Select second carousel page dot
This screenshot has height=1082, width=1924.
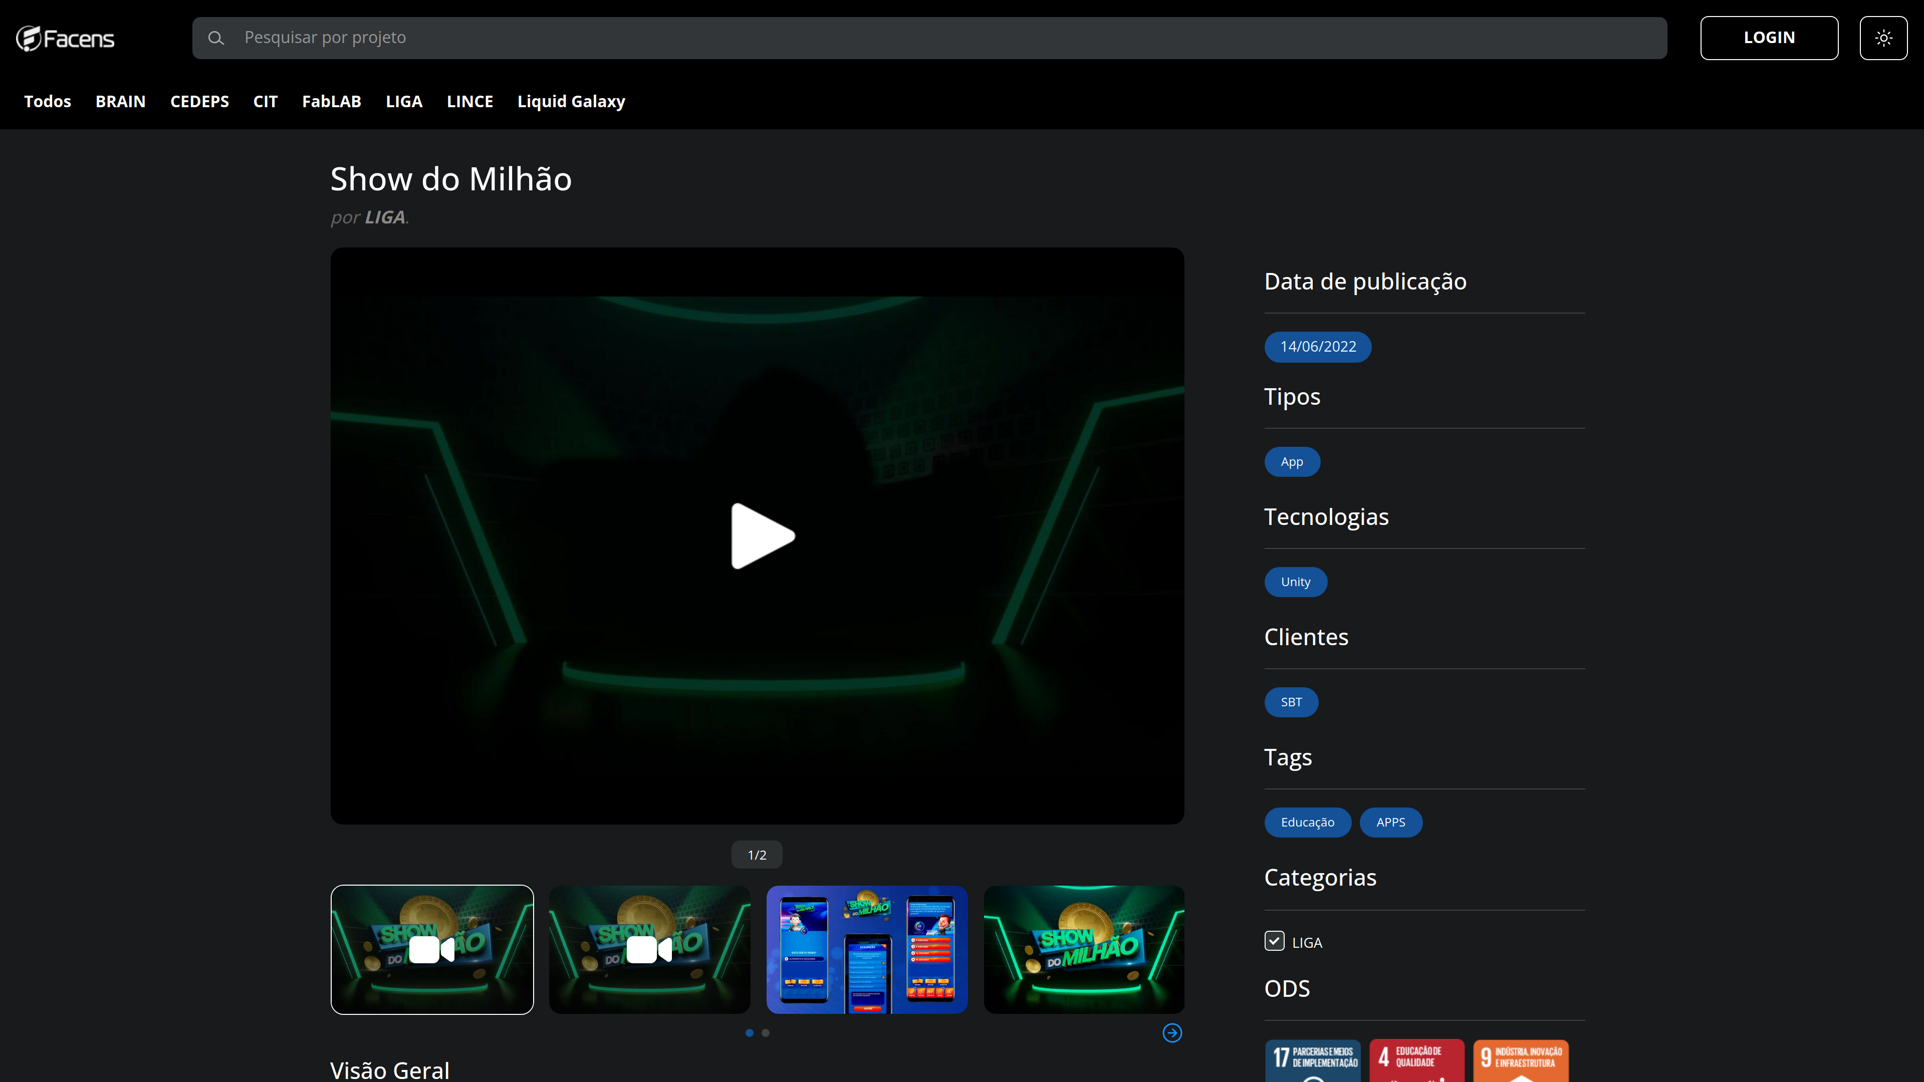coord(766,1033)
